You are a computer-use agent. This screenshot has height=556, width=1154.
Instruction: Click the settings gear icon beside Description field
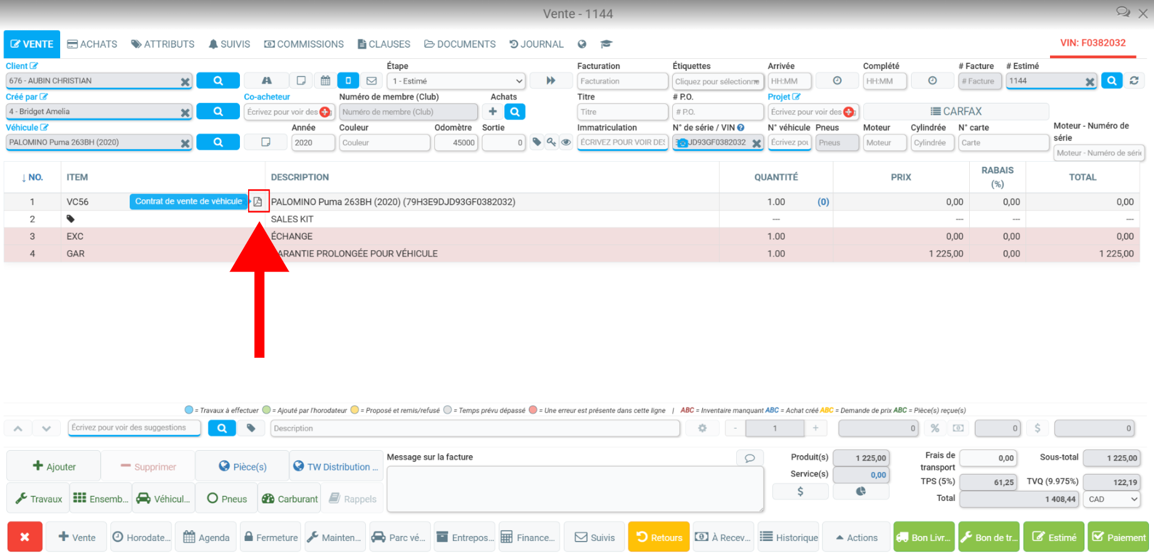(x=702, y=428)
